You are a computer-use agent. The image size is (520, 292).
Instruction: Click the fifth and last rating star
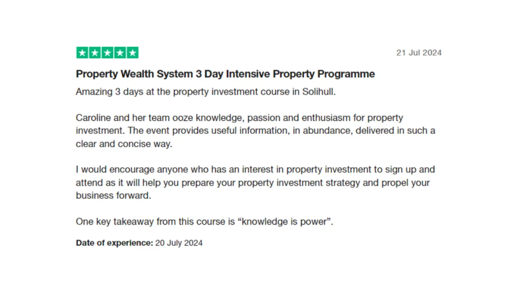point(133,53)
